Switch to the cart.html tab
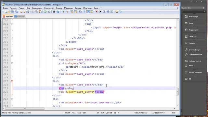This screenshot has width=208, height=117. click(8, 17)
